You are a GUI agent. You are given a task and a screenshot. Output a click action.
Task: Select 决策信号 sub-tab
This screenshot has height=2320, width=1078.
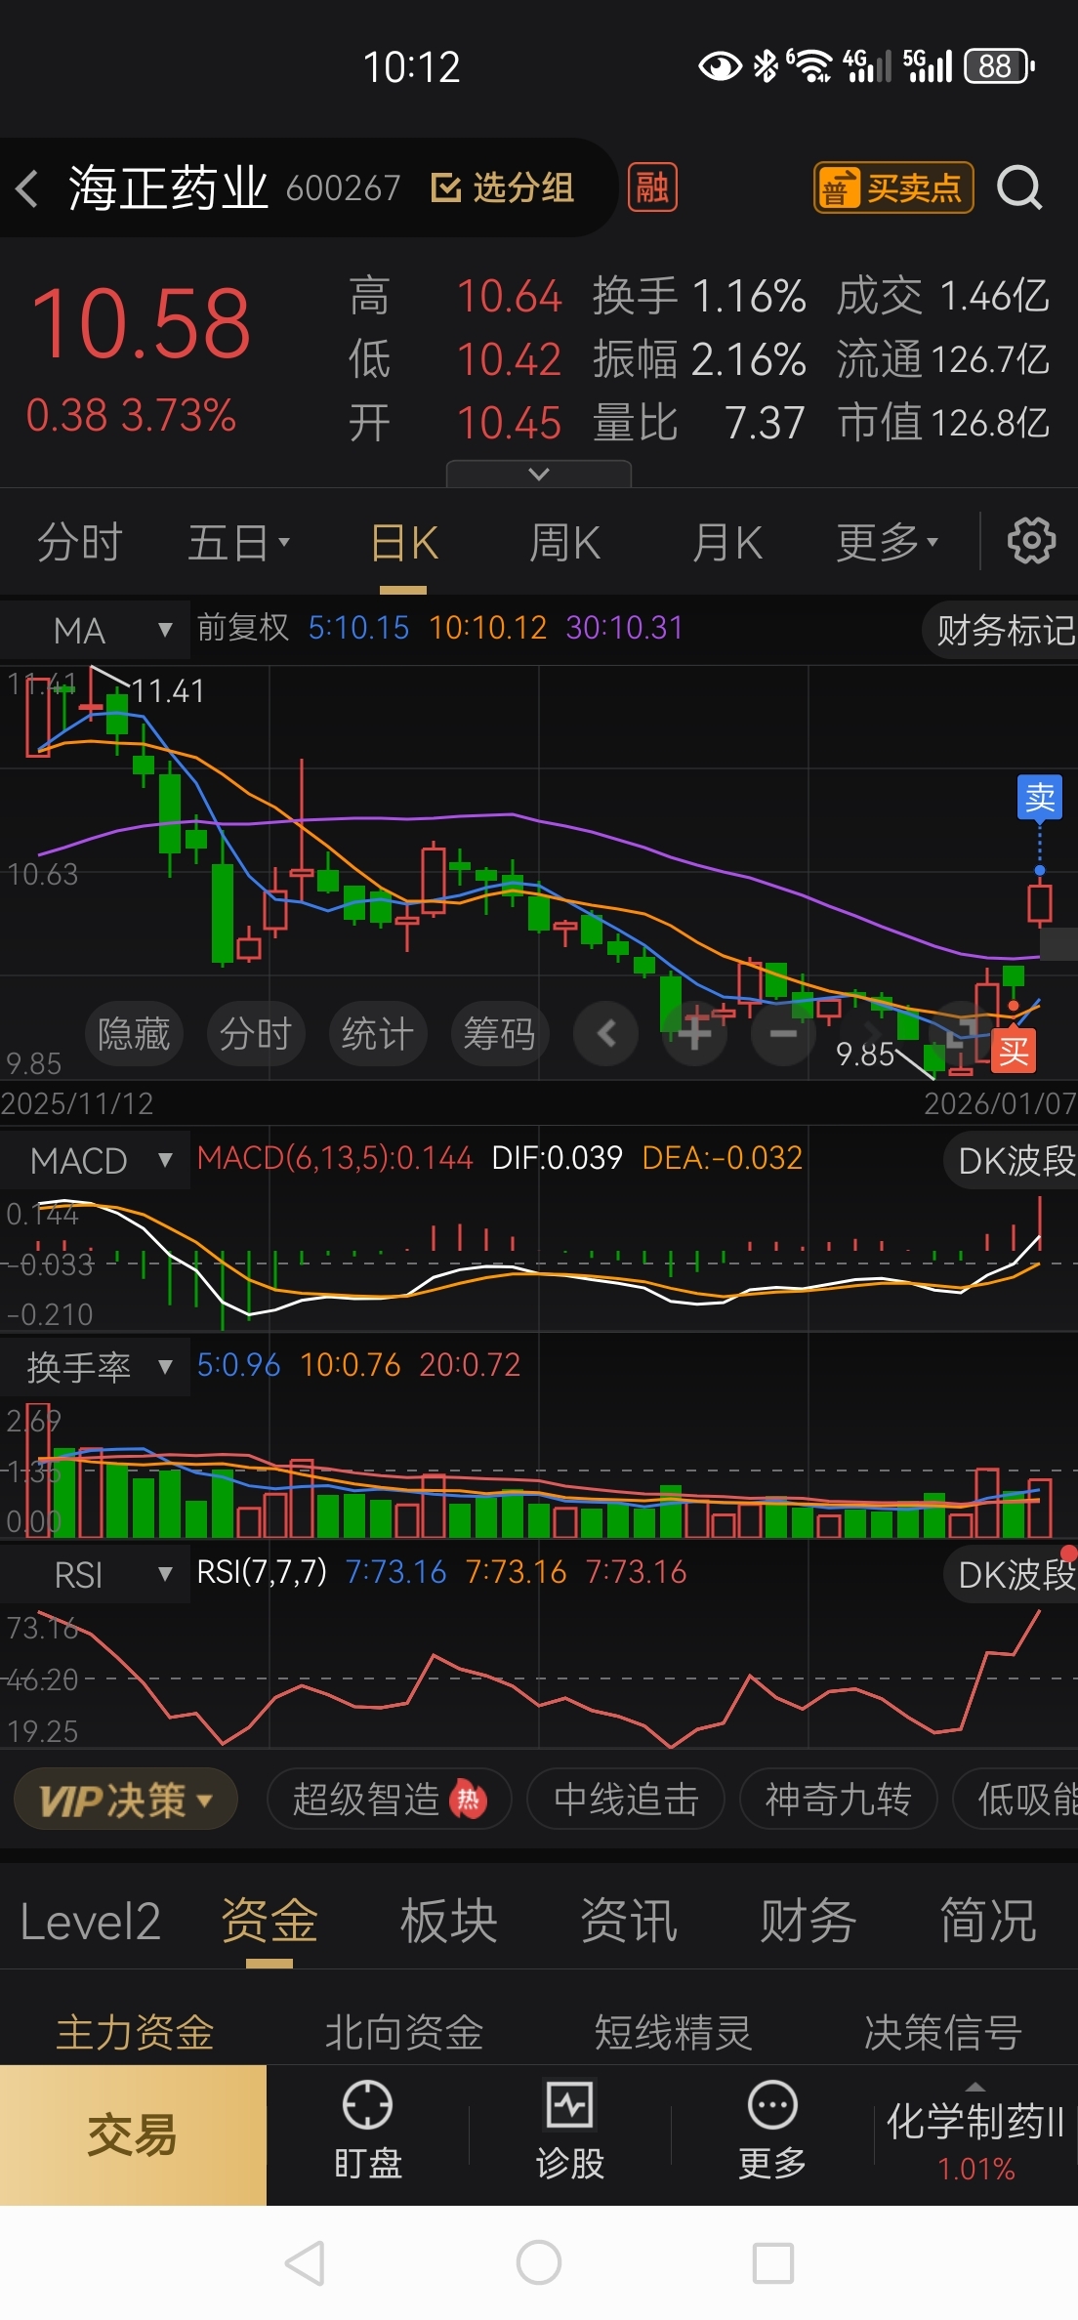point(943,2032)
